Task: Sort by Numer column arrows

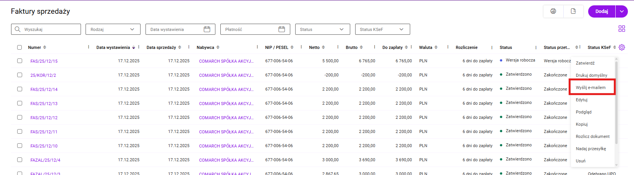Action: (45, 47)
